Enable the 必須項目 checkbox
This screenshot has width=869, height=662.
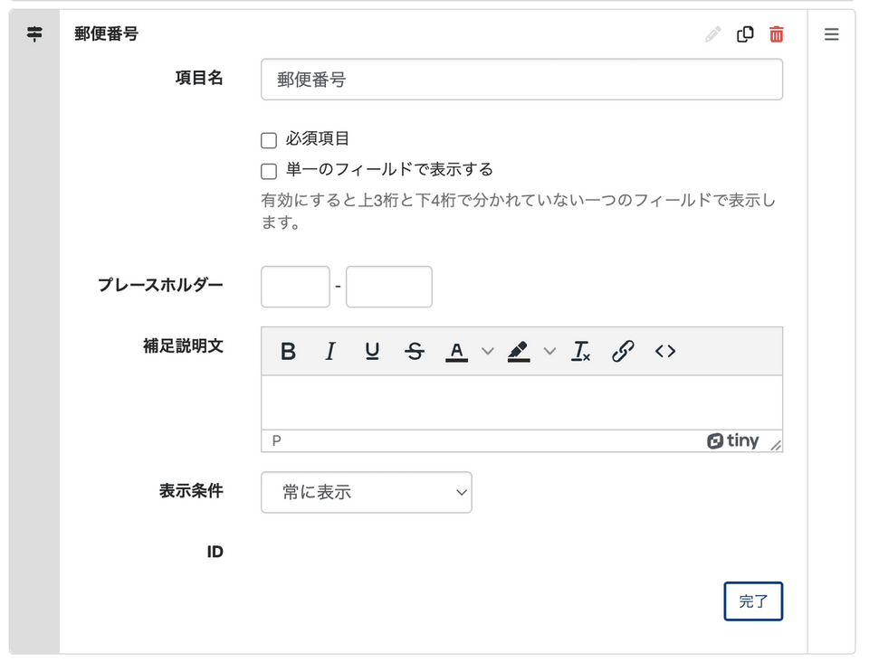[x=269, y=140]
